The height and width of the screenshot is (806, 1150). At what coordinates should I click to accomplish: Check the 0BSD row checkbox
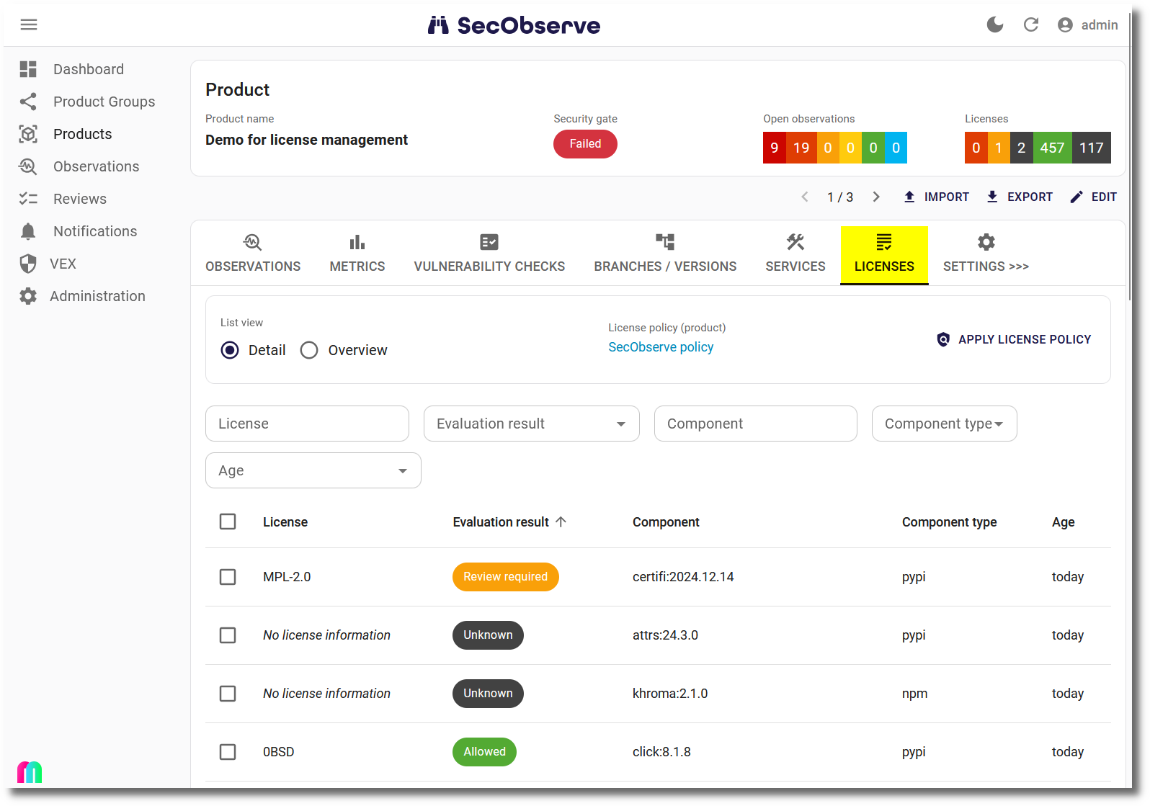click(x=228, y=752)
